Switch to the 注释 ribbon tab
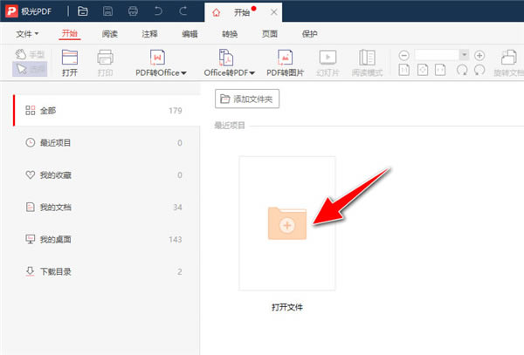524x355 pixels. (x=149, y=34)
